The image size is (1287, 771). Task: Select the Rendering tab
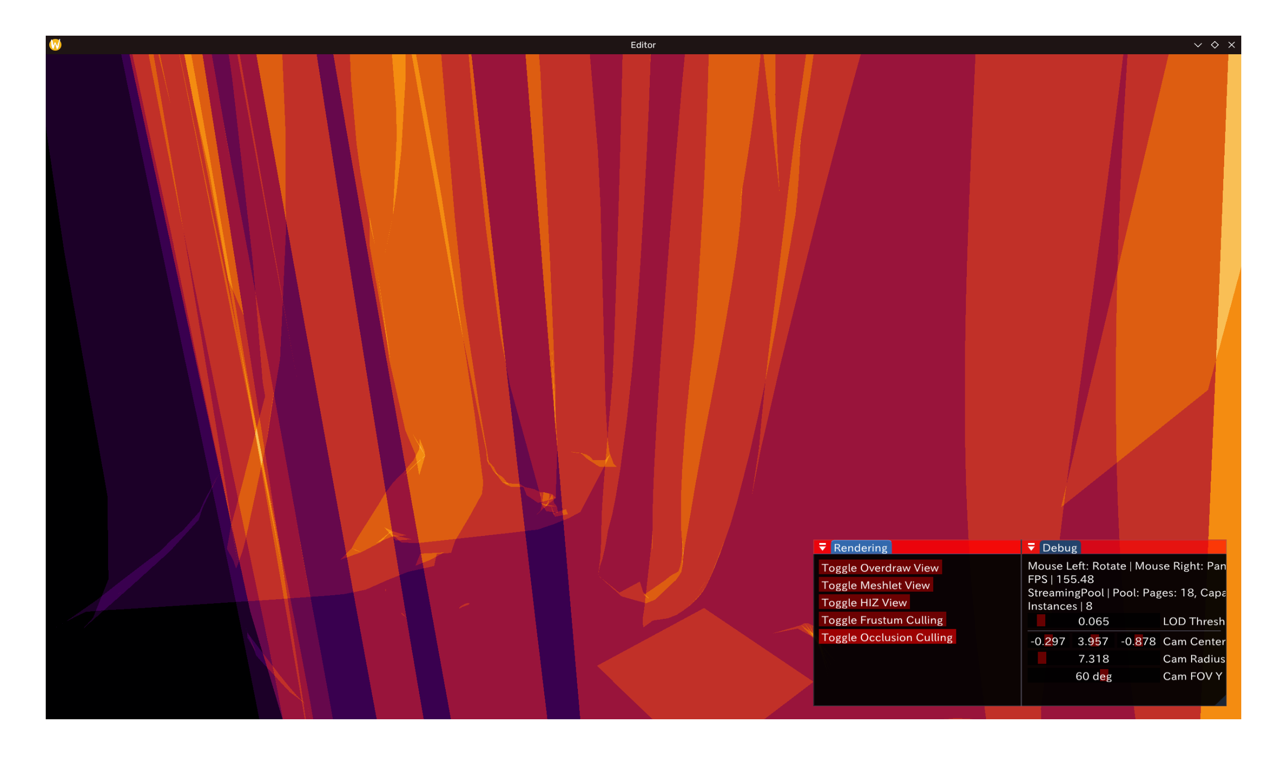tap(860, 547)
